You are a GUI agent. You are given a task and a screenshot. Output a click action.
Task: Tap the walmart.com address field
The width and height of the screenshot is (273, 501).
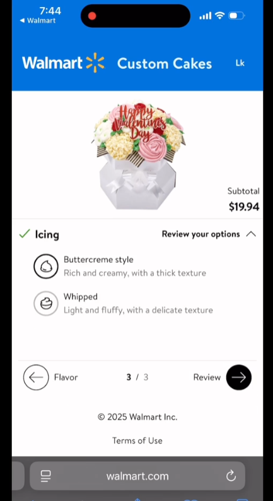137,476
